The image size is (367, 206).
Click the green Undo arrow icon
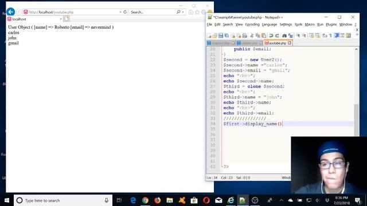271,35
